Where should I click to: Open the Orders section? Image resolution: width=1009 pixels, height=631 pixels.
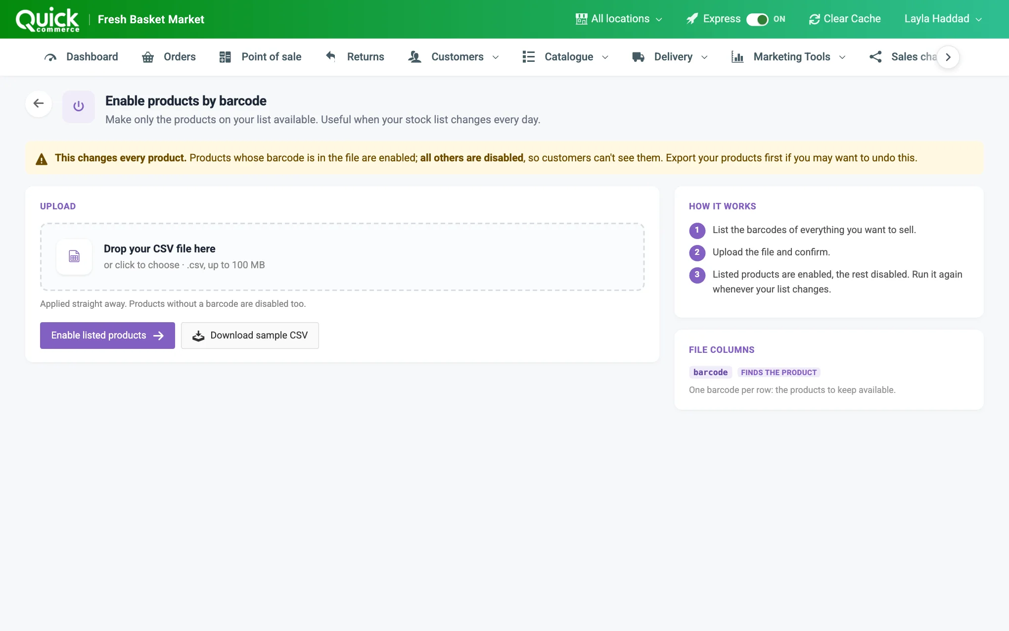coord(169,57)
